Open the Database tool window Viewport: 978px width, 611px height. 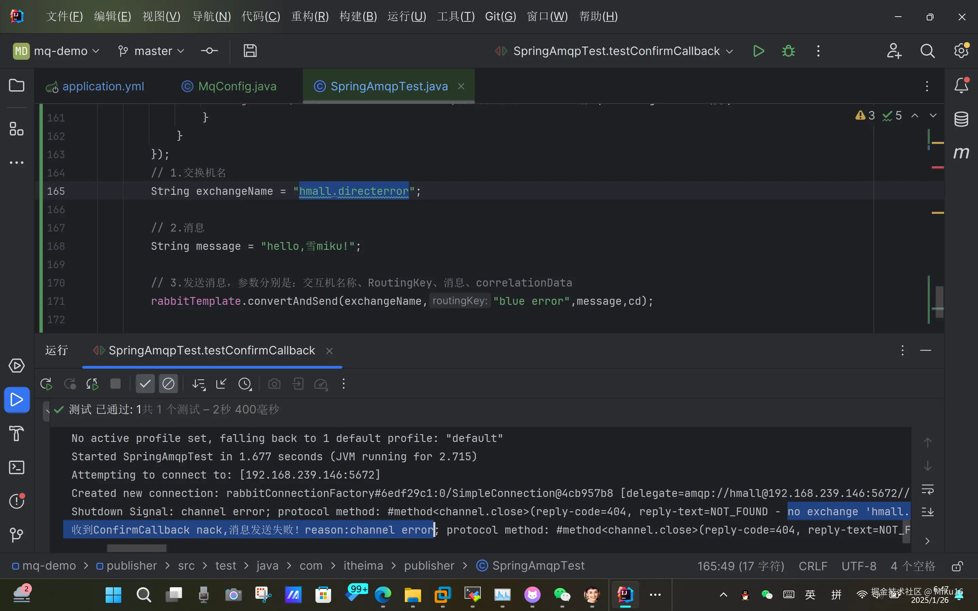click(961, 119)
